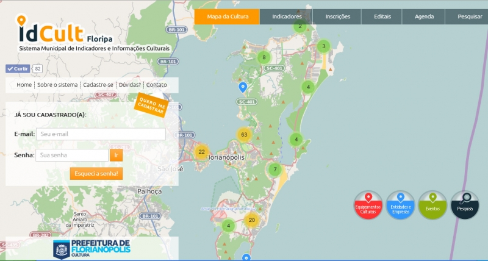Open the Mapa da Cultura tab
The image size is (488, 261).
(227, 16)
